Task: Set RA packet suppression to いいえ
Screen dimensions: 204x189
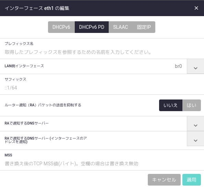Action: (x=171, y=105)
